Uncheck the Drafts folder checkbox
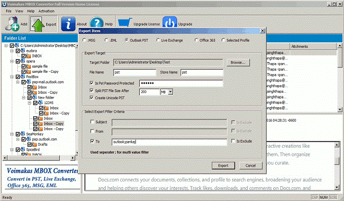The width and height of the screenshot is (344, 201). click(x=29, y=144)
